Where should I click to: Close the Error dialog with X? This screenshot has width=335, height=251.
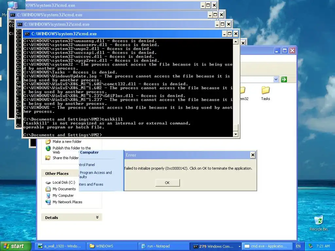click(x=253, y=155)
